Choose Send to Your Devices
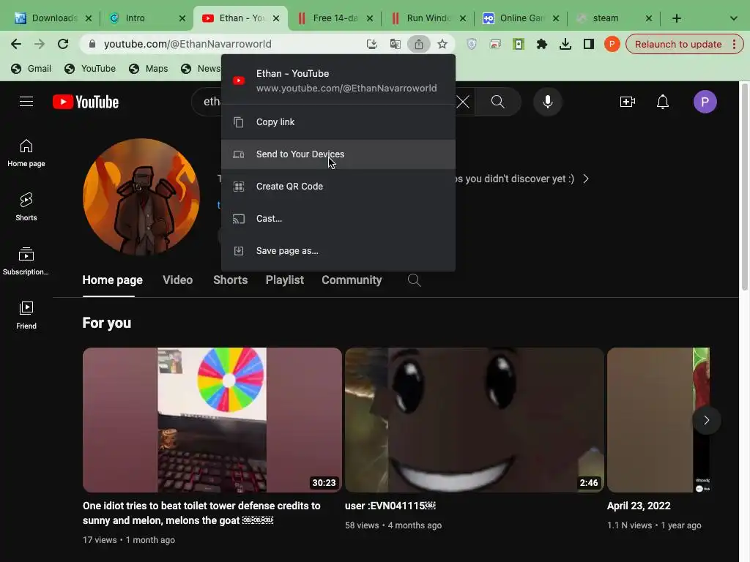 click(x=338, y=154)
